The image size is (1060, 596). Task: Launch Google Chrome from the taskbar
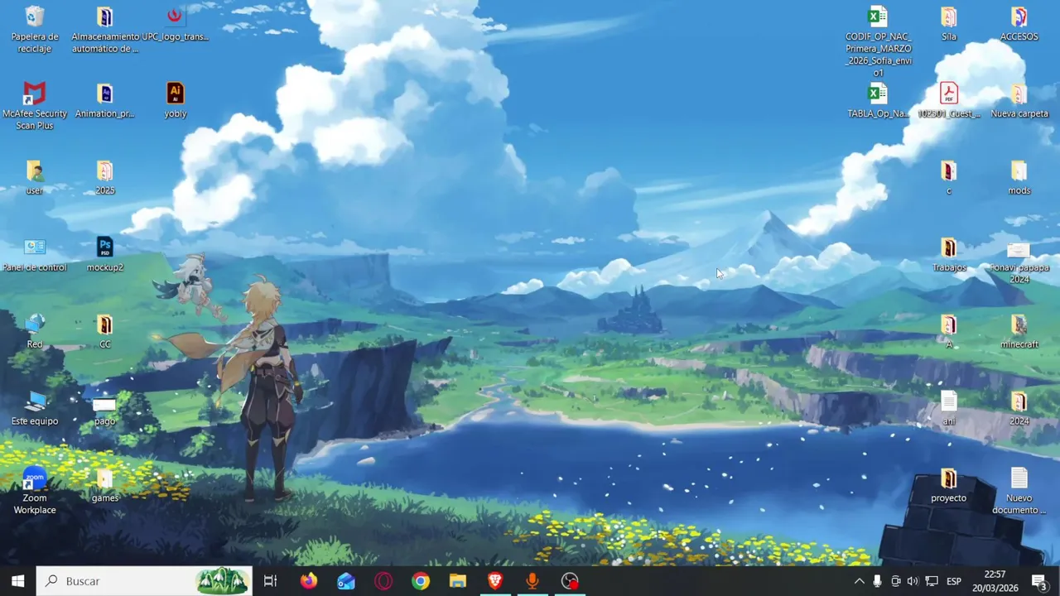(421, 581)
